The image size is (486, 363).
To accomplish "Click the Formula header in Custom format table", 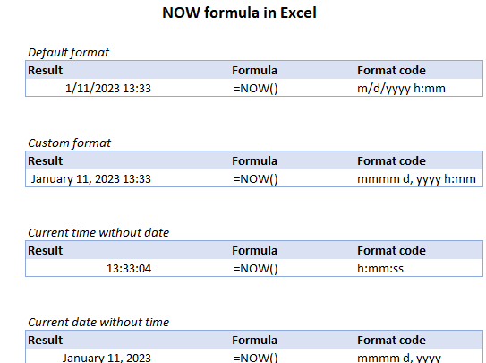I will 254,161.
